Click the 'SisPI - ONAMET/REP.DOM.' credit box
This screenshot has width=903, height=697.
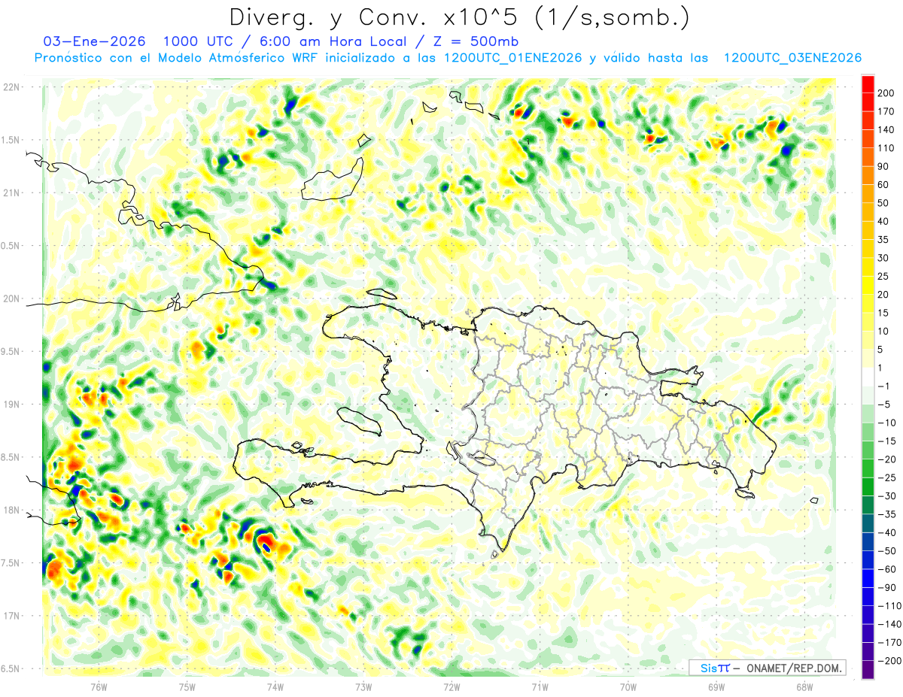(x=767, y=668)
